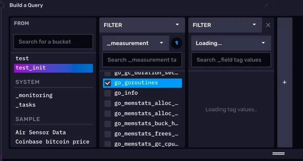This screenshot has height=161, width=303.
Task: Choose the _tasks system bucket
Action: tap(26, 105)
